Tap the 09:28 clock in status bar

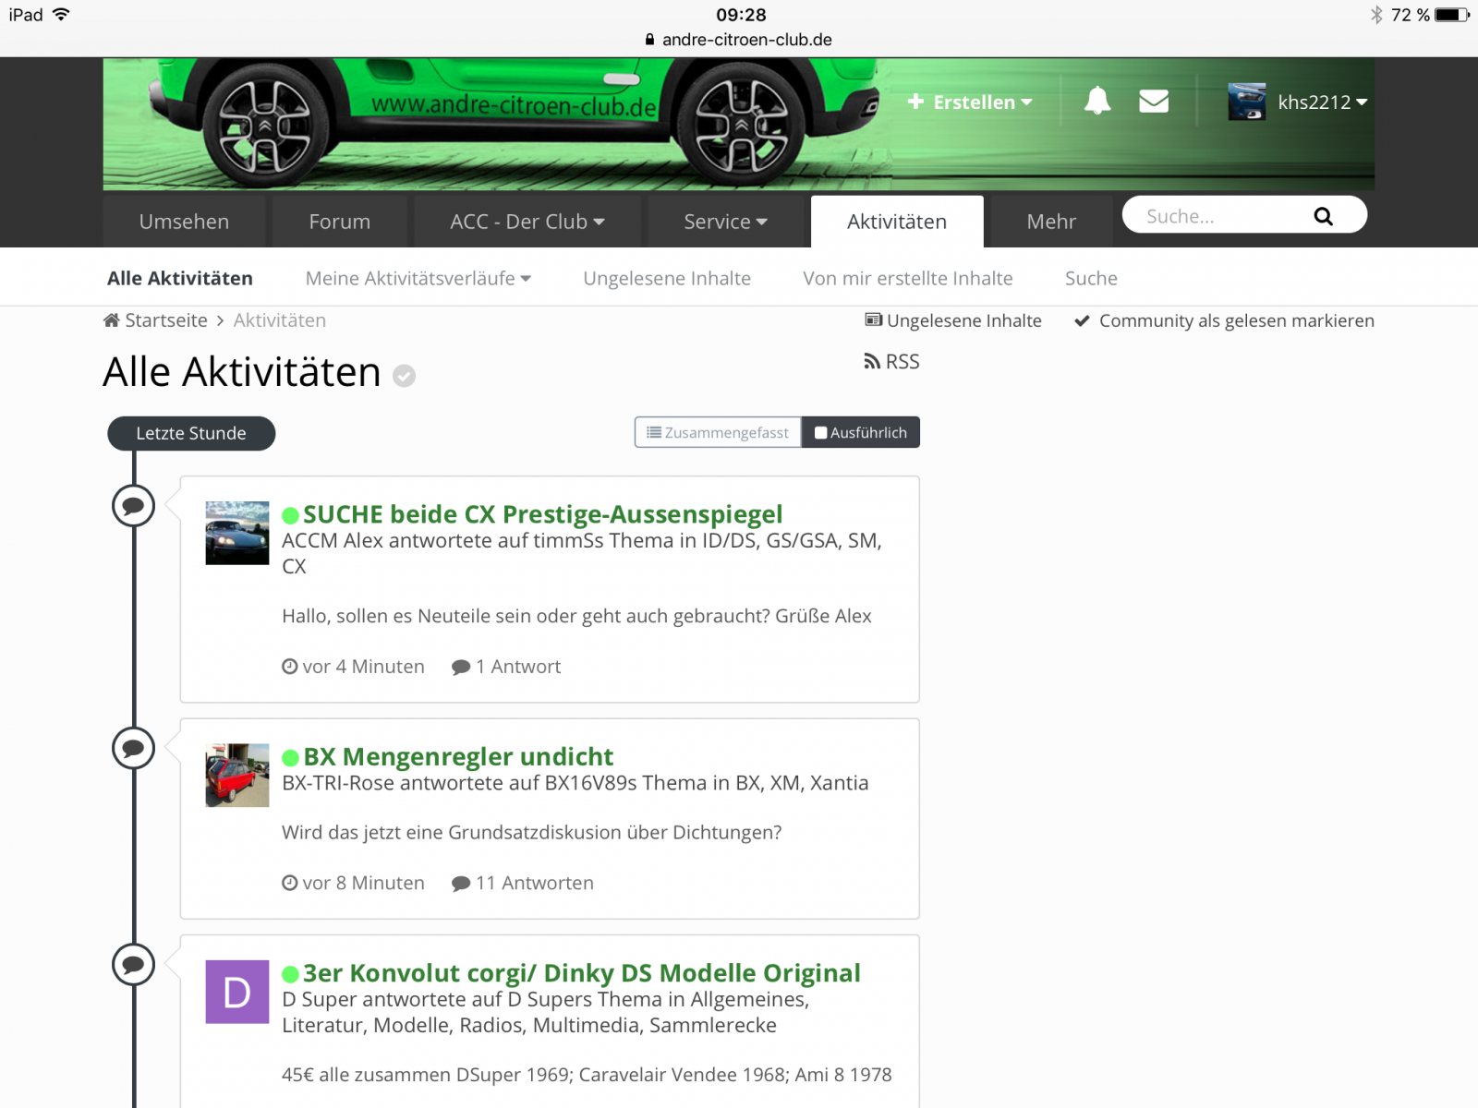coord(741,15)
